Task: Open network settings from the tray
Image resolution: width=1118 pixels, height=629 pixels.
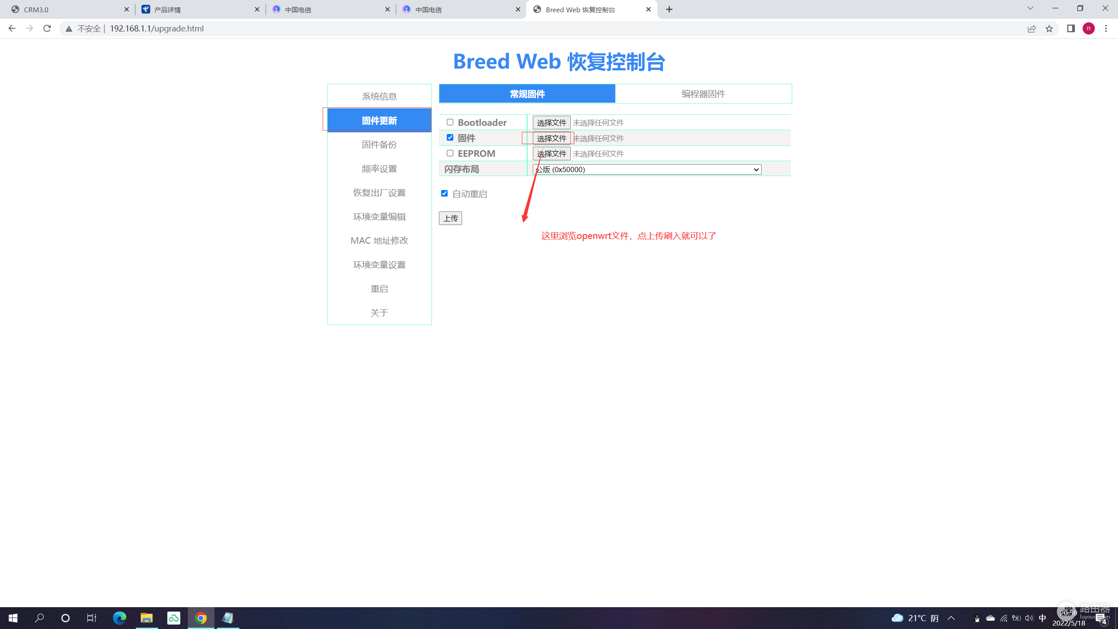Action: click(1004, 618)
